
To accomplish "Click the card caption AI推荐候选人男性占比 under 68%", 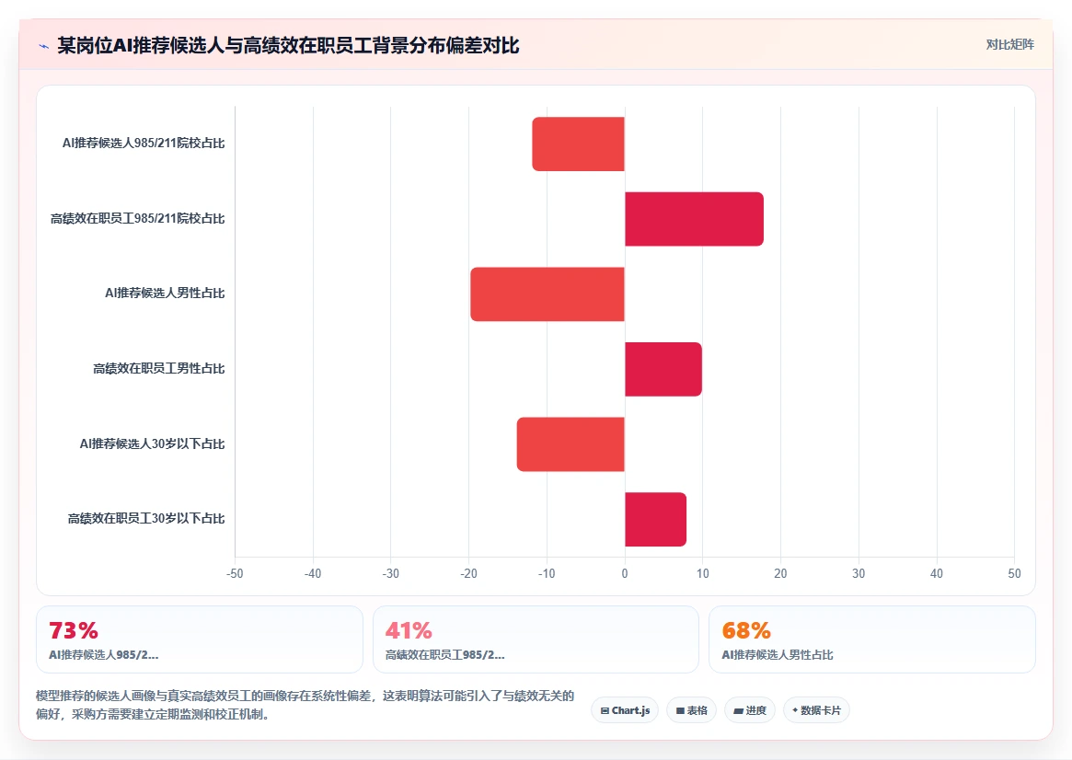I will point(778,655).
